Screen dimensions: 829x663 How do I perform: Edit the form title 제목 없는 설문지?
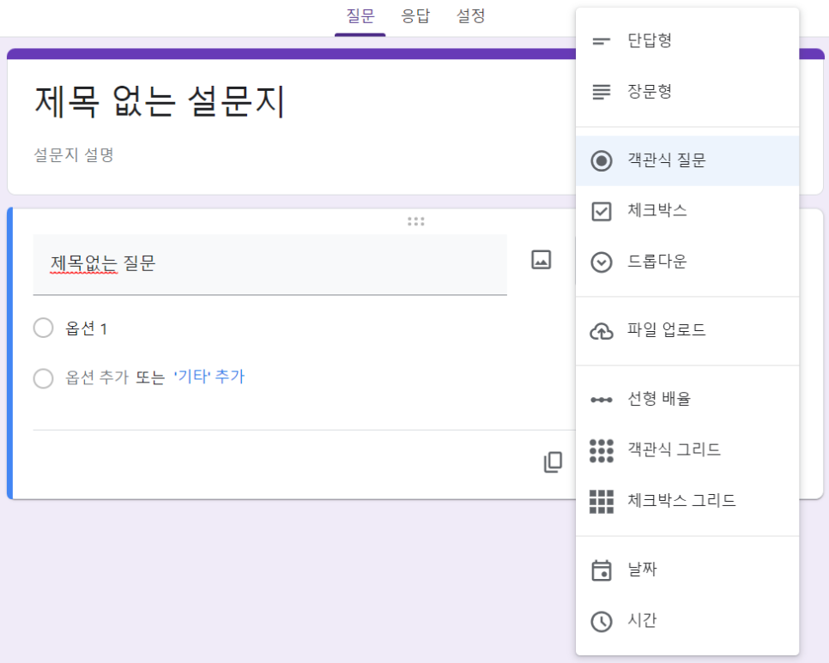[160, 101]
